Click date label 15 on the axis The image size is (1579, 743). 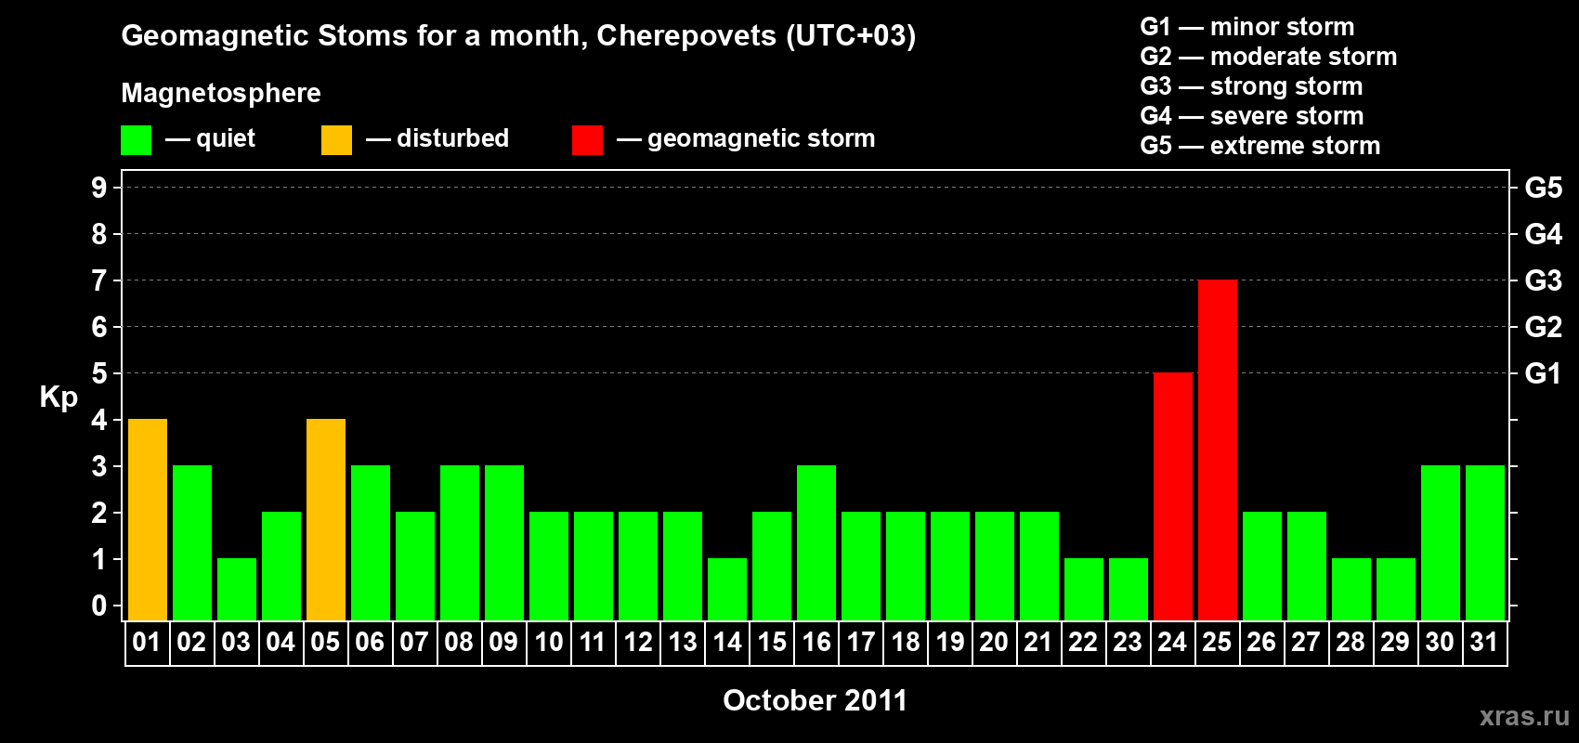pyautogui.click(x=771, y=642)
